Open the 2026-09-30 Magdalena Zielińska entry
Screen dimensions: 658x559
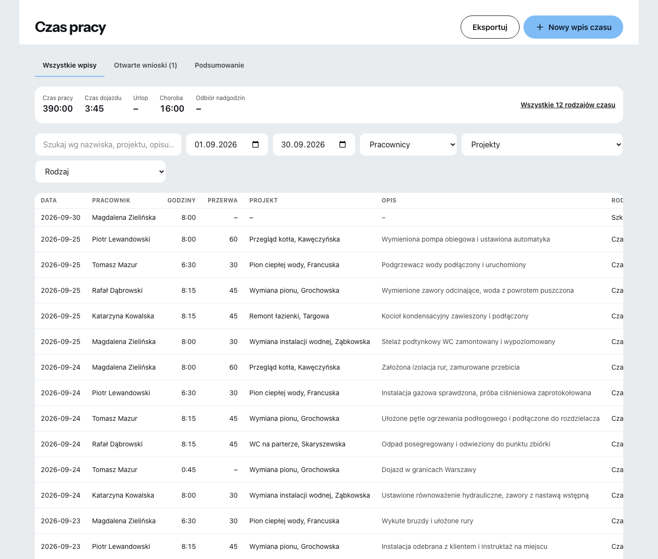click(x=329, y=217)
